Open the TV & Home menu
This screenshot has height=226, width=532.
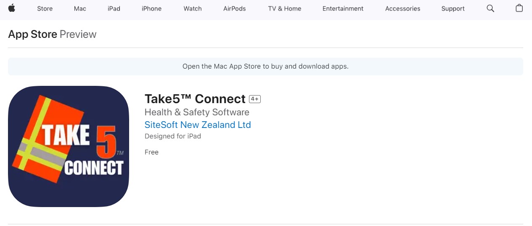[x=285, y=8]
